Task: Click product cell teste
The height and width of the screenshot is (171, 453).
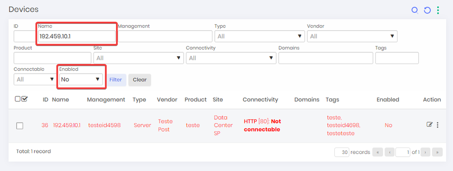Action: [193, 125]
